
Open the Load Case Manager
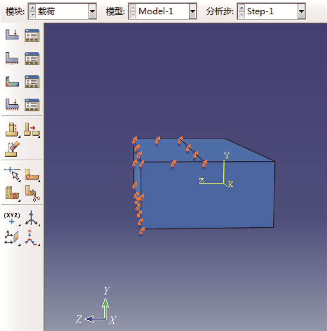tap(32, 104)
